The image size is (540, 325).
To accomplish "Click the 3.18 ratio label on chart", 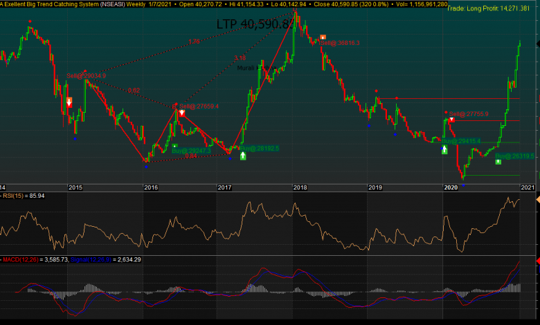I will (240, 58).
